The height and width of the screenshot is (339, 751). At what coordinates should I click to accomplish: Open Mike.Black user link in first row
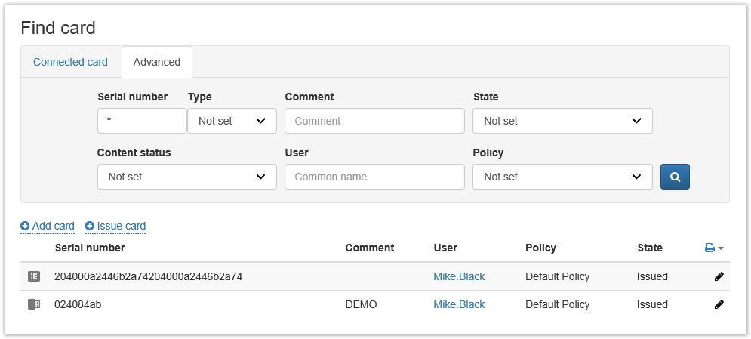[x=459, y=276]
